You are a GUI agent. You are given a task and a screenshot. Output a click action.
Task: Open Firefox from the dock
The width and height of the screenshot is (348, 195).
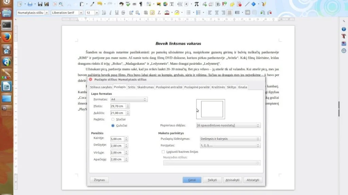pos(6,38)
